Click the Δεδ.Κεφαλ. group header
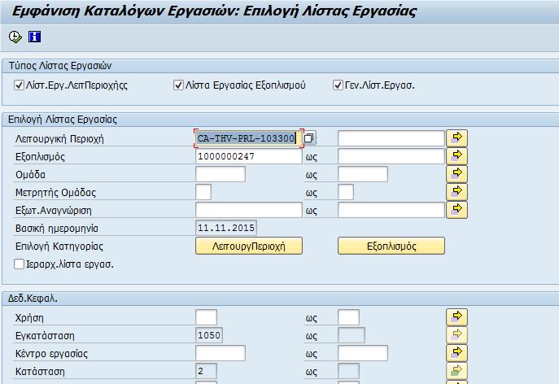 coord(33,299)
